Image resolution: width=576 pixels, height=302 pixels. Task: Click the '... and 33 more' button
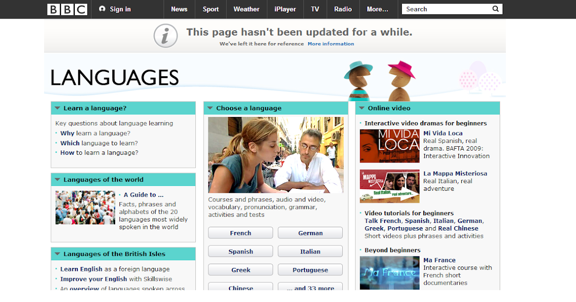point(310,288)
